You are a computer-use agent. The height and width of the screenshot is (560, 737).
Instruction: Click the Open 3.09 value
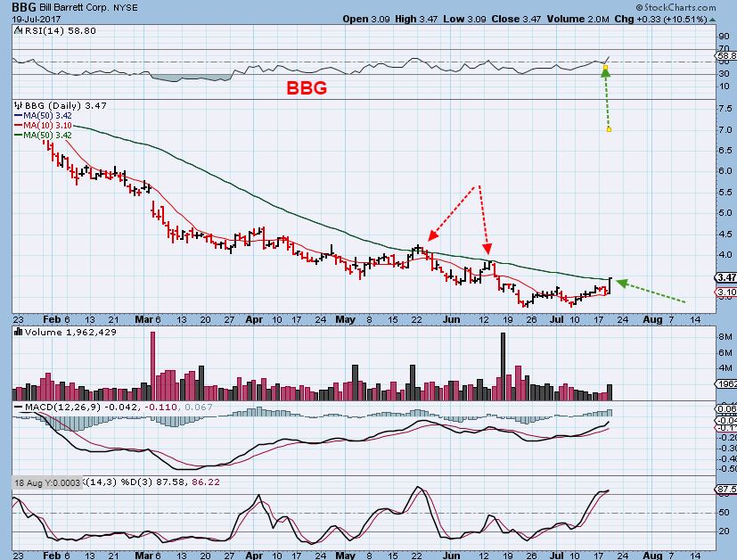[366, 20]
